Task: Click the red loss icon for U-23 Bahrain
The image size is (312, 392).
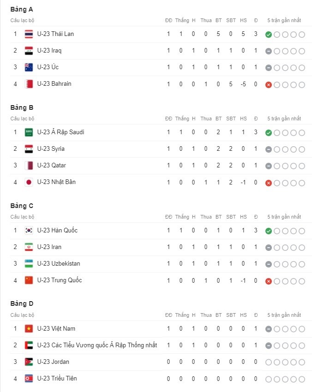Action: [269, 85]
